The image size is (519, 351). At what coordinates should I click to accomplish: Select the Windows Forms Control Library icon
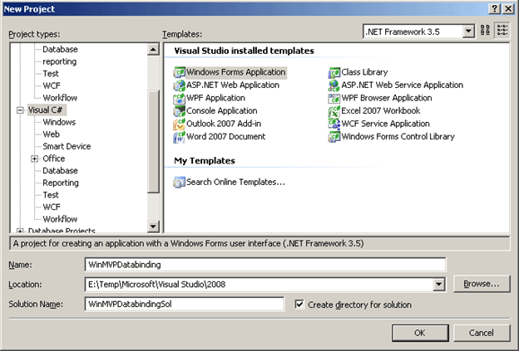click(334, 137)
